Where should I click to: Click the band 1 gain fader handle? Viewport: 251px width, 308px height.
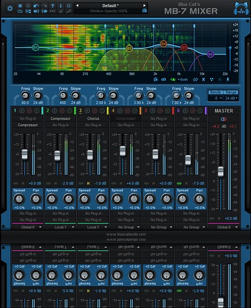click(x=25, y=154)
